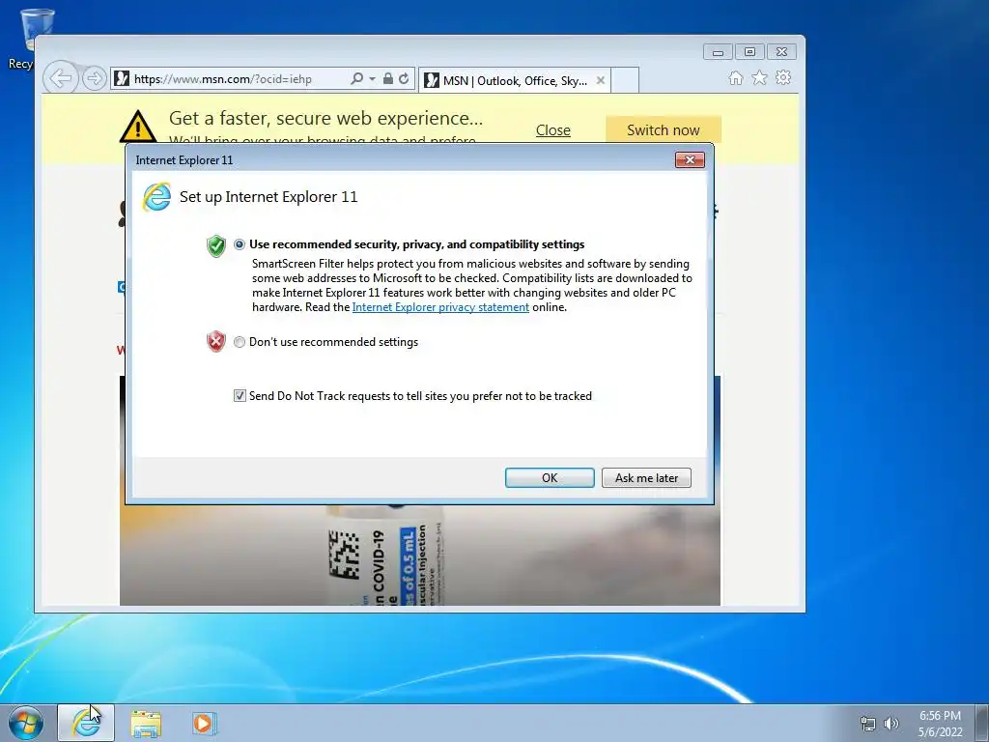Confirm setup with the OK button
The image size is (989, 742).
point(550,477)
